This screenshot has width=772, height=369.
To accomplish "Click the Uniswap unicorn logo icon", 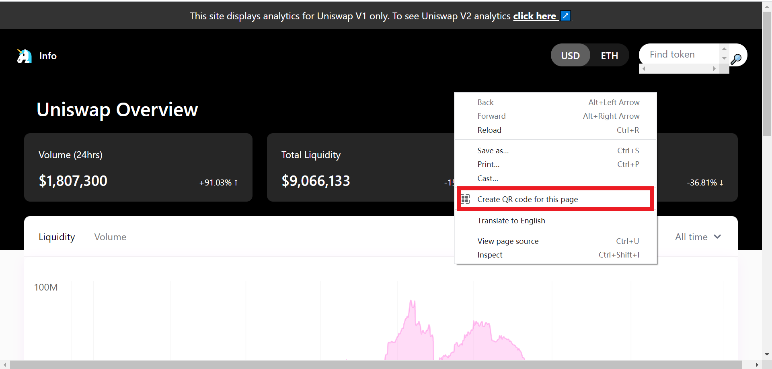I will (24, 56).
